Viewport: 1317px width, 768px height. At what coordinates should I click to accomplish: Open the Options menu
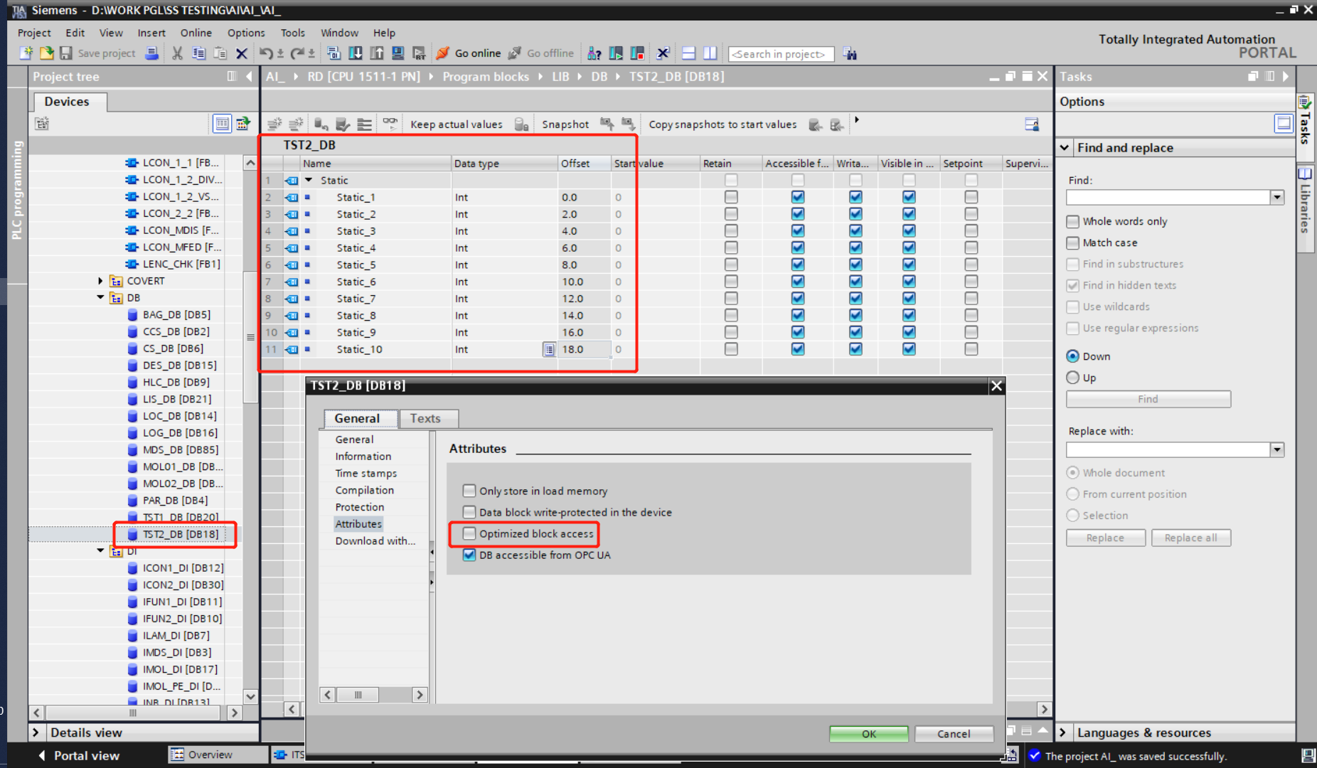(x=246, y=33)
